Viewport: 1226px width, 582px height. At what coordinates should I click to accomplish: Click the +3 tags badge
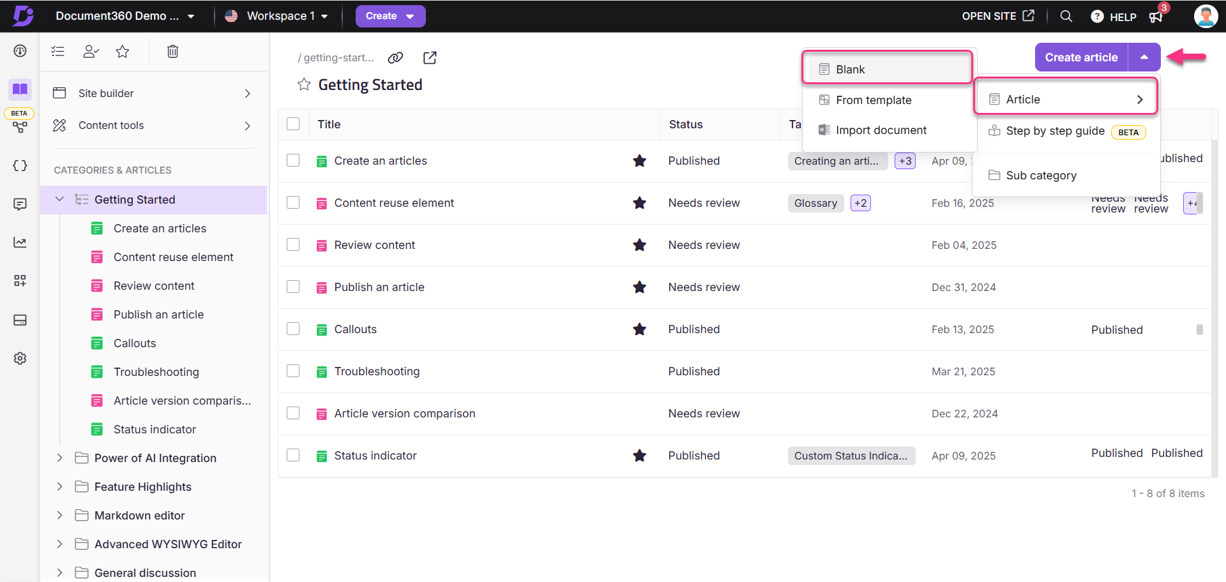pyautogui.click(x=905, y=161)
